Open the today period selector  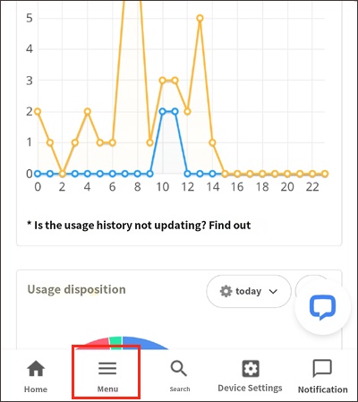249,291
